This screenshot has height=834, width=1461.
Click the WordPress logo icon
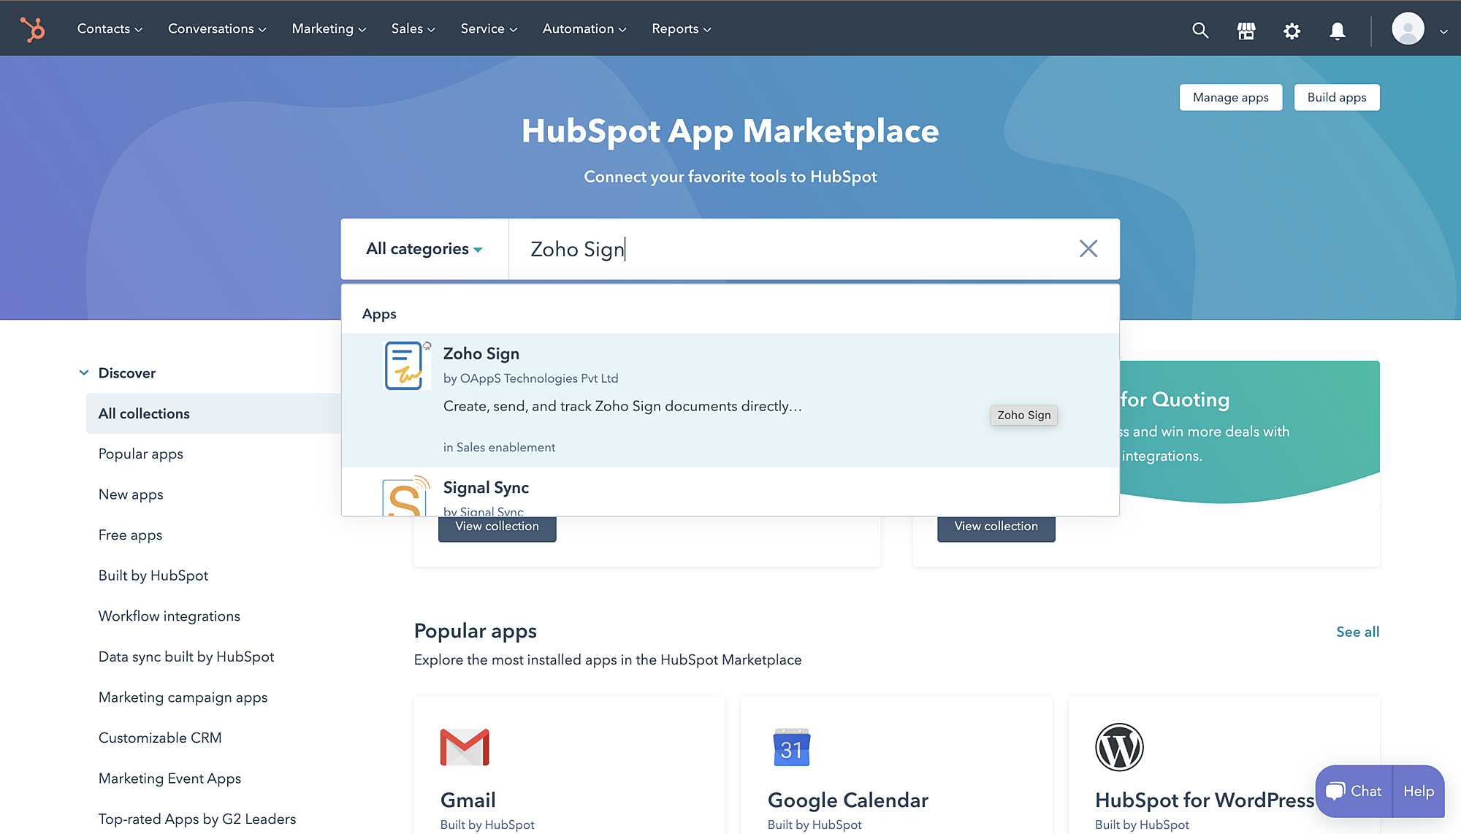coord(1119,747)
